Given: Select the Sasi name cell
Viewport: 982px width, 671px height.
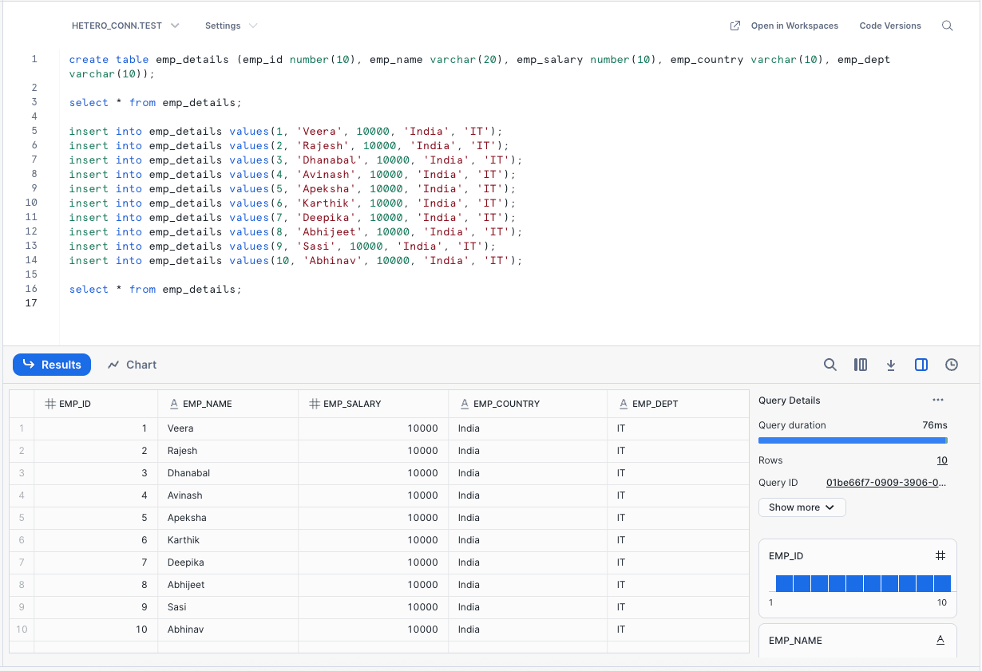Looking at the screenshot, I should click(x=228, y=607).
